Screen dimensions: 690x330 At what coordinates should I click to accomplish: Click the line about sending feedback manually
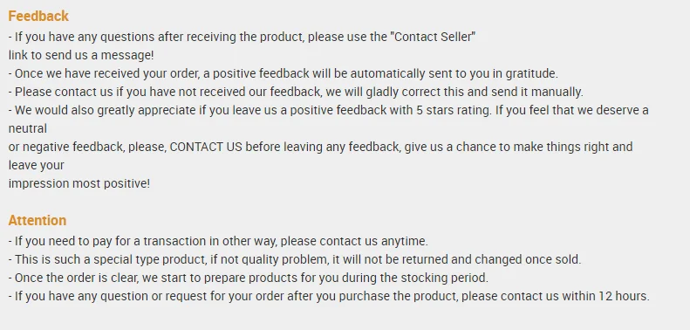click(296, 93)
